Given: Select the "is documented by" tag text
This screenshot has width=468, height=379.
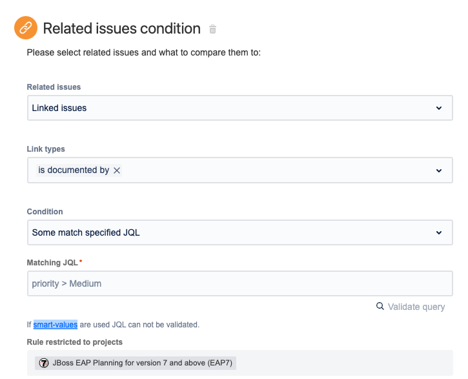Looking at the screenshot, I should (74, 170).
